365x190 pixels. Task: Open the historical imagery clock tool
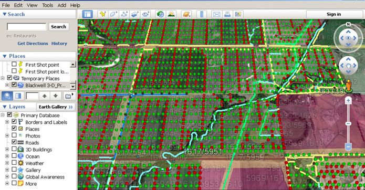coord(160,14)
